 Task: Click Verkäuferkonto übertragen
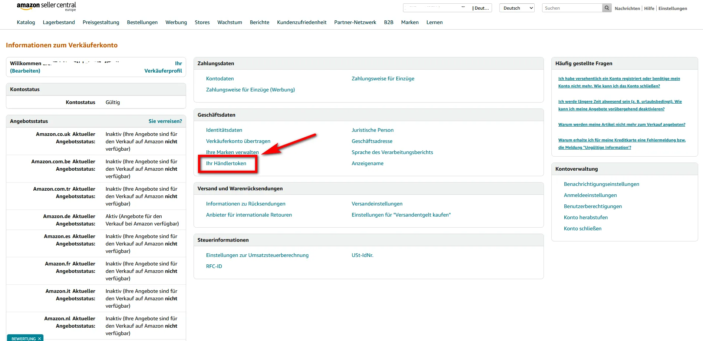coord(238,141)
